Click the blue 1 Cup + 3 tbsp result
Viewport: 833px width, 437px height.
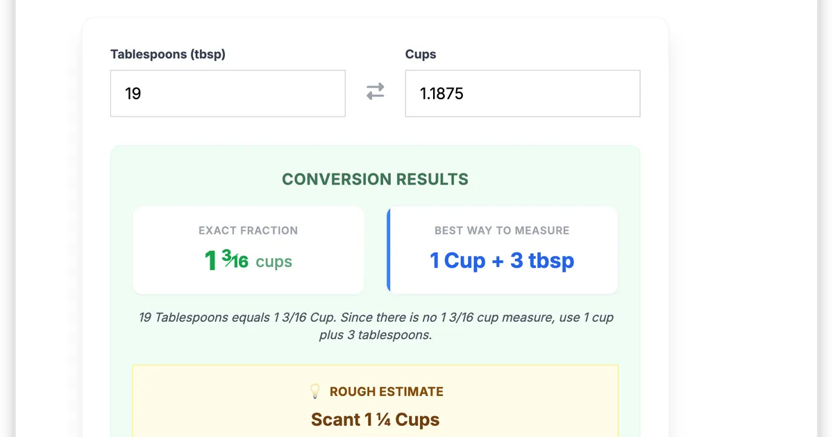tap(502, 260)
